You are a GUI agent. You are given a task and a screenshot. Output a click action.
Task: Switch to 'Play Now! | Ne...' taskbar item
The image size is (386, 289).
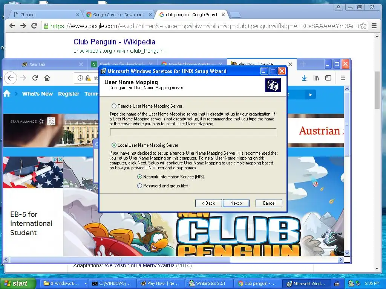pos(160,283)
